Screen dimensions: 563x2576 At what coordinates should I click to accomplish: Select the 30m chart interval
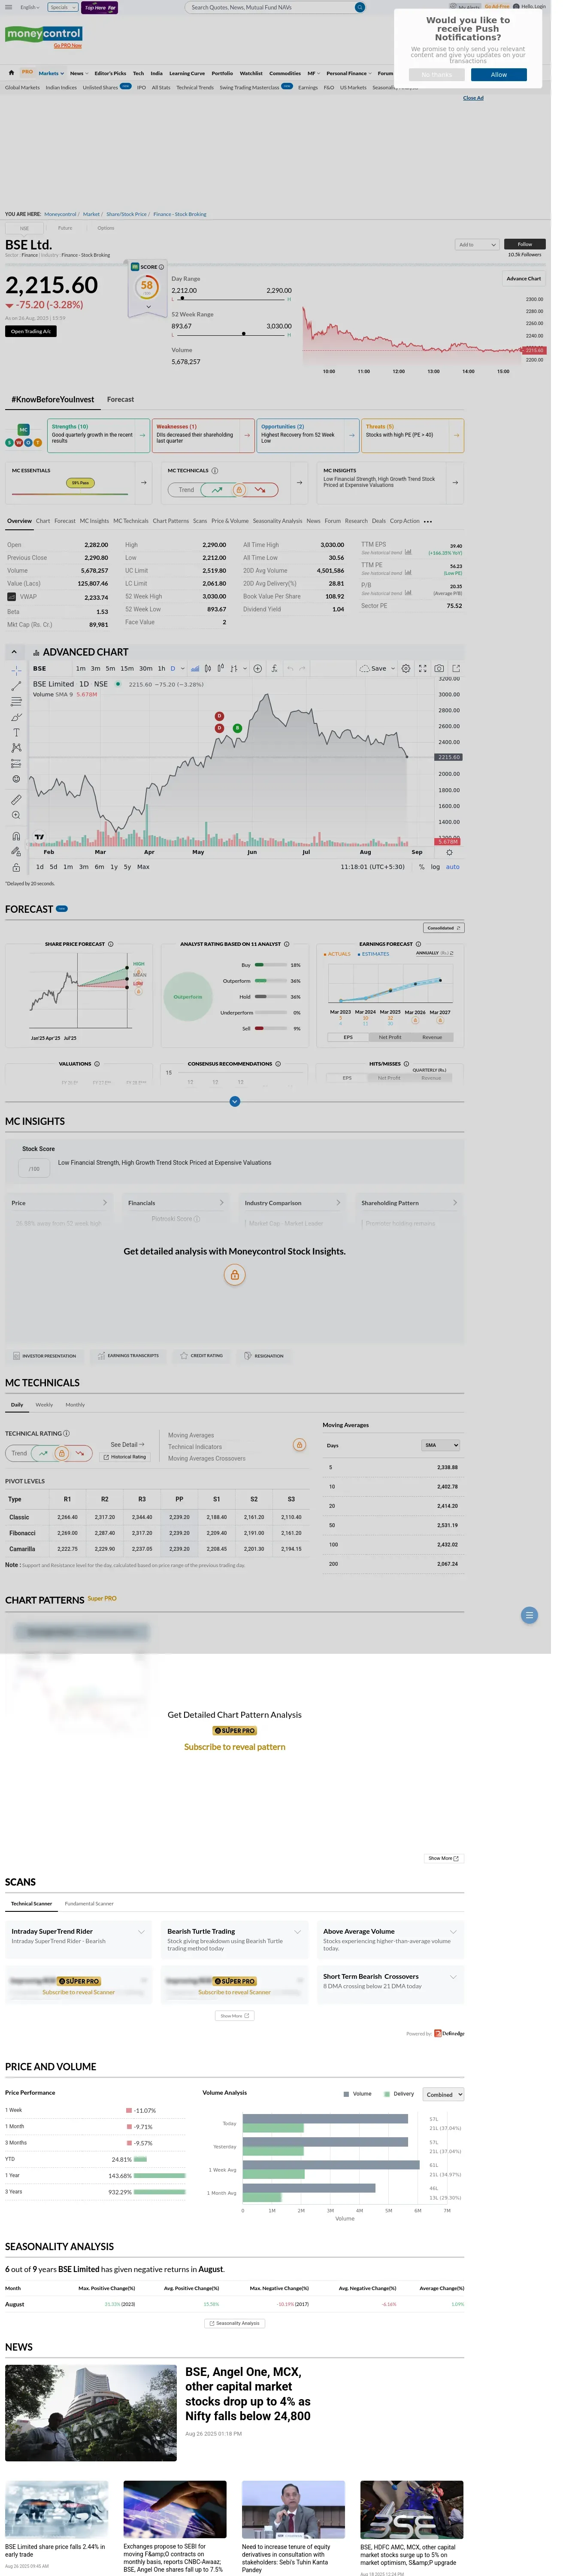(146, 668)
